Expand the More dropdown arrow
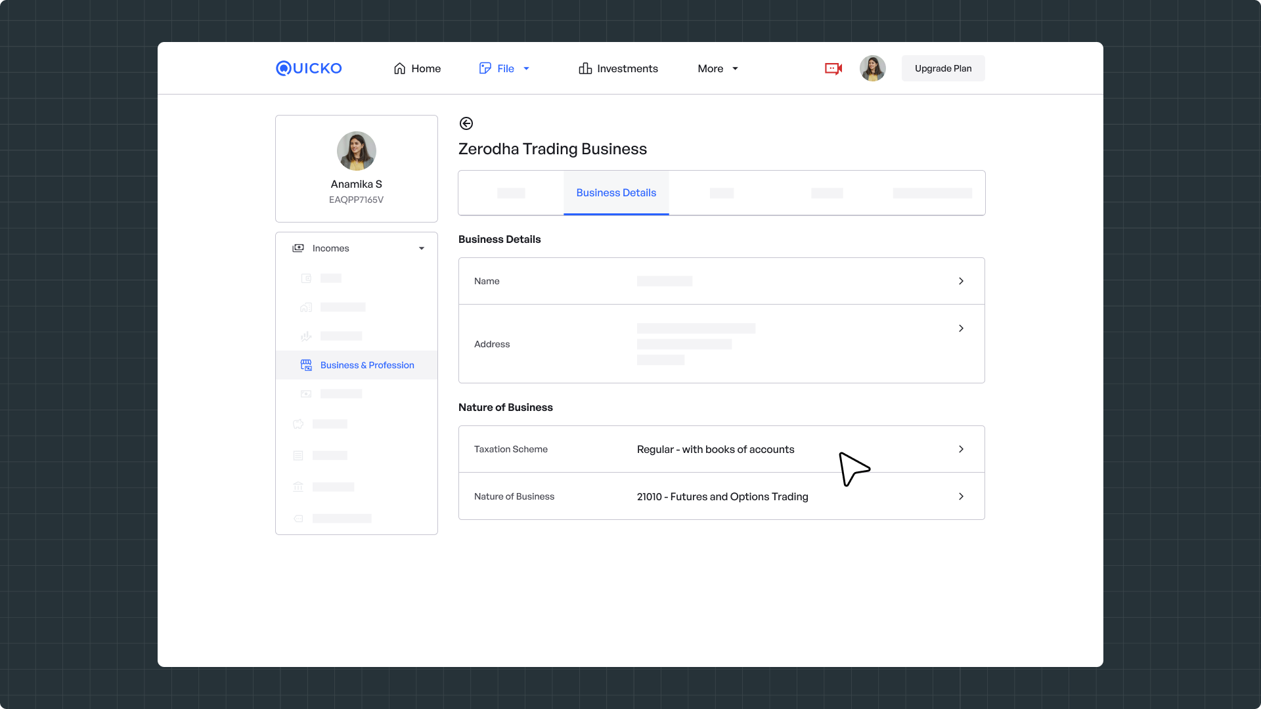Screen dimensions: 1261x709 735,68
